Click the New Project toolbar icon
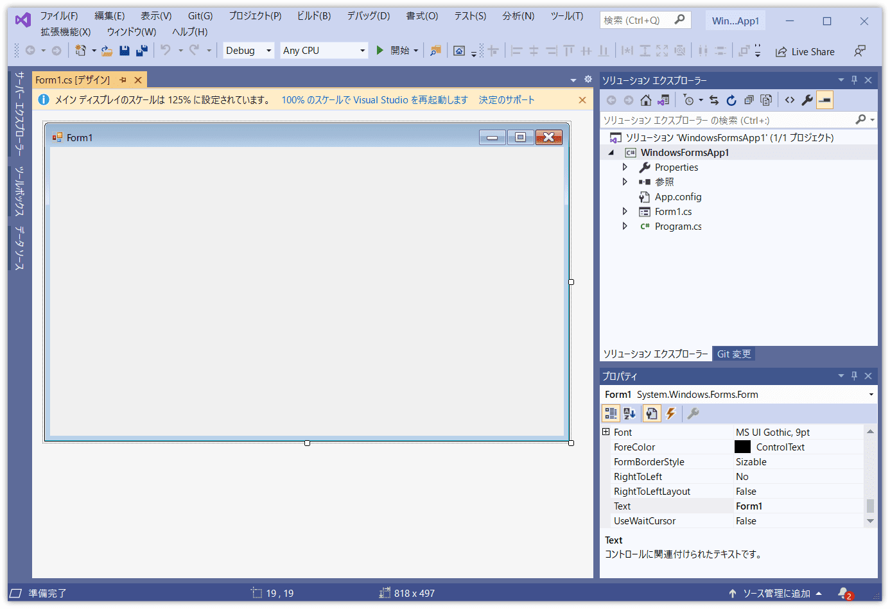 [80, 50]
